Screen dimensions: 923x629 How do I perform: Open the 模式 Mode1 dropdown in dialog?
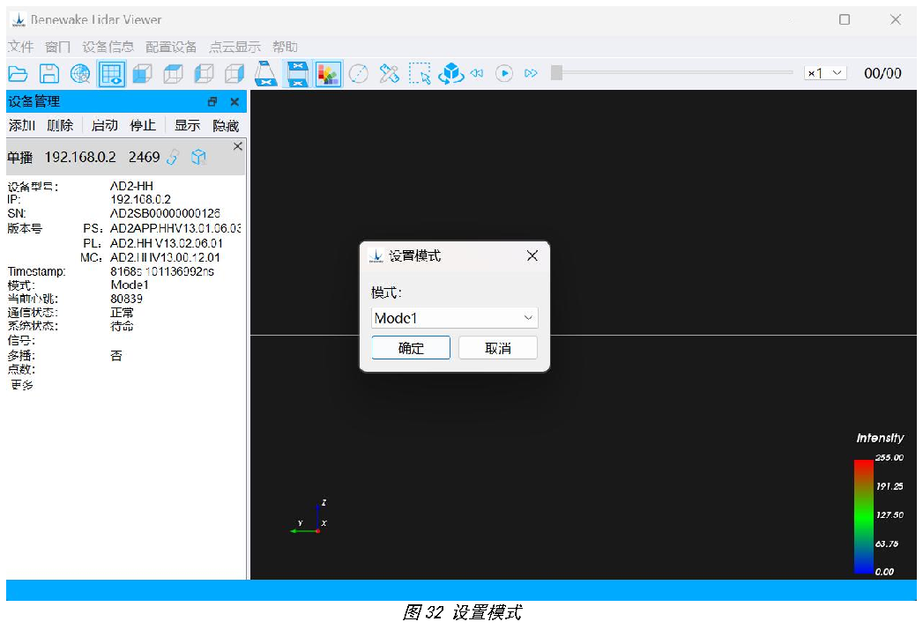(x=454, y=318)
